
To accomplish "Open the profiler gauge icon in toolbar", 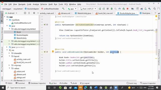I will [119, 9].
